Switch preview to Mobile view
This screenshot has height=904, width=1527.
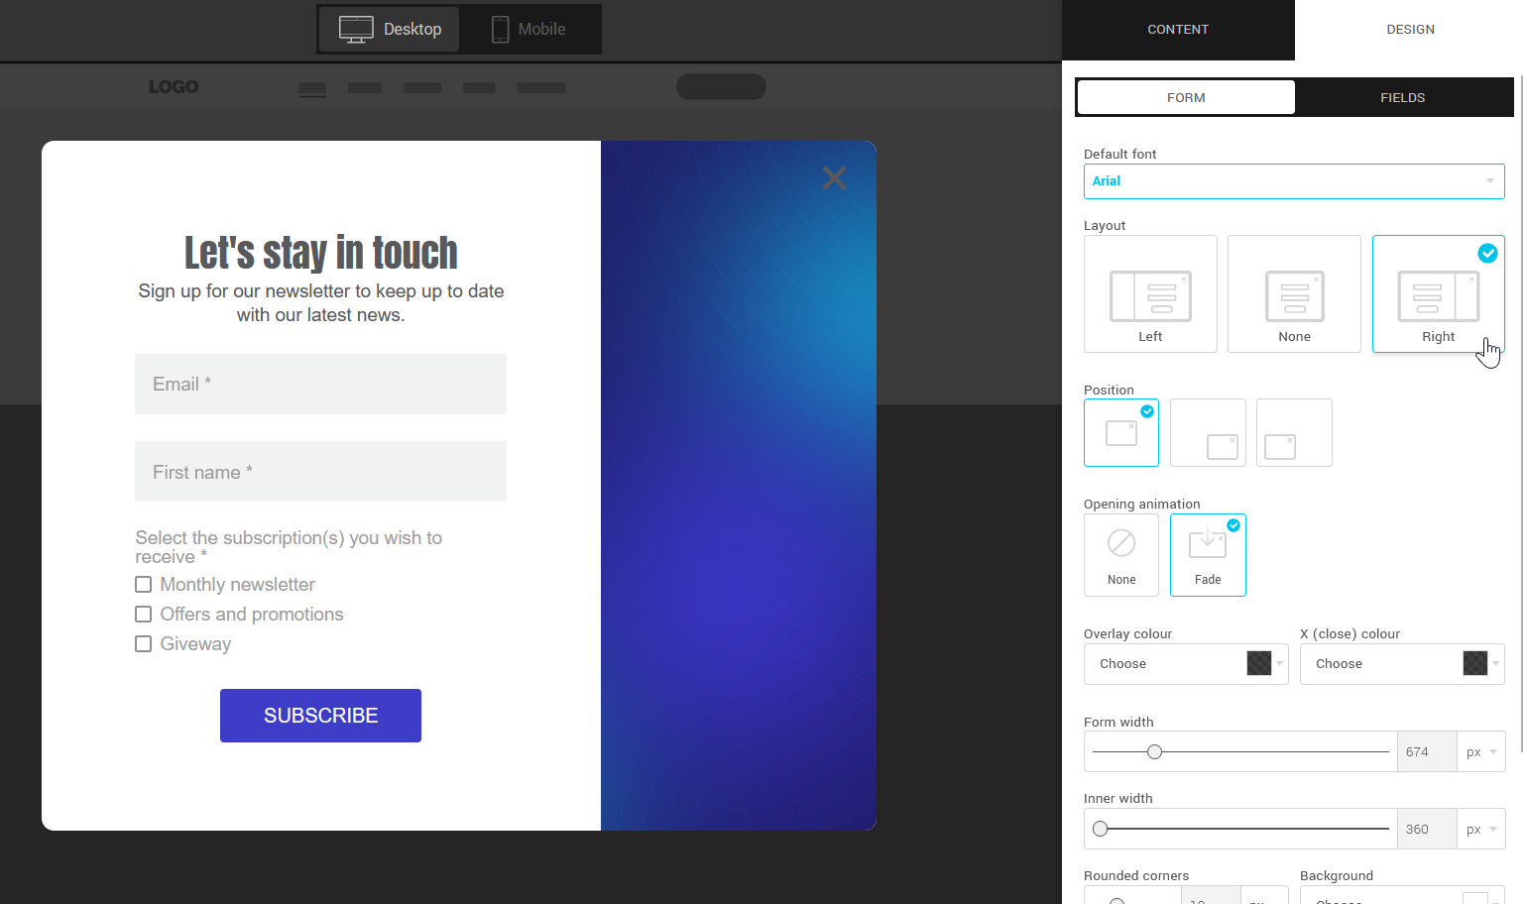point(529,29)
